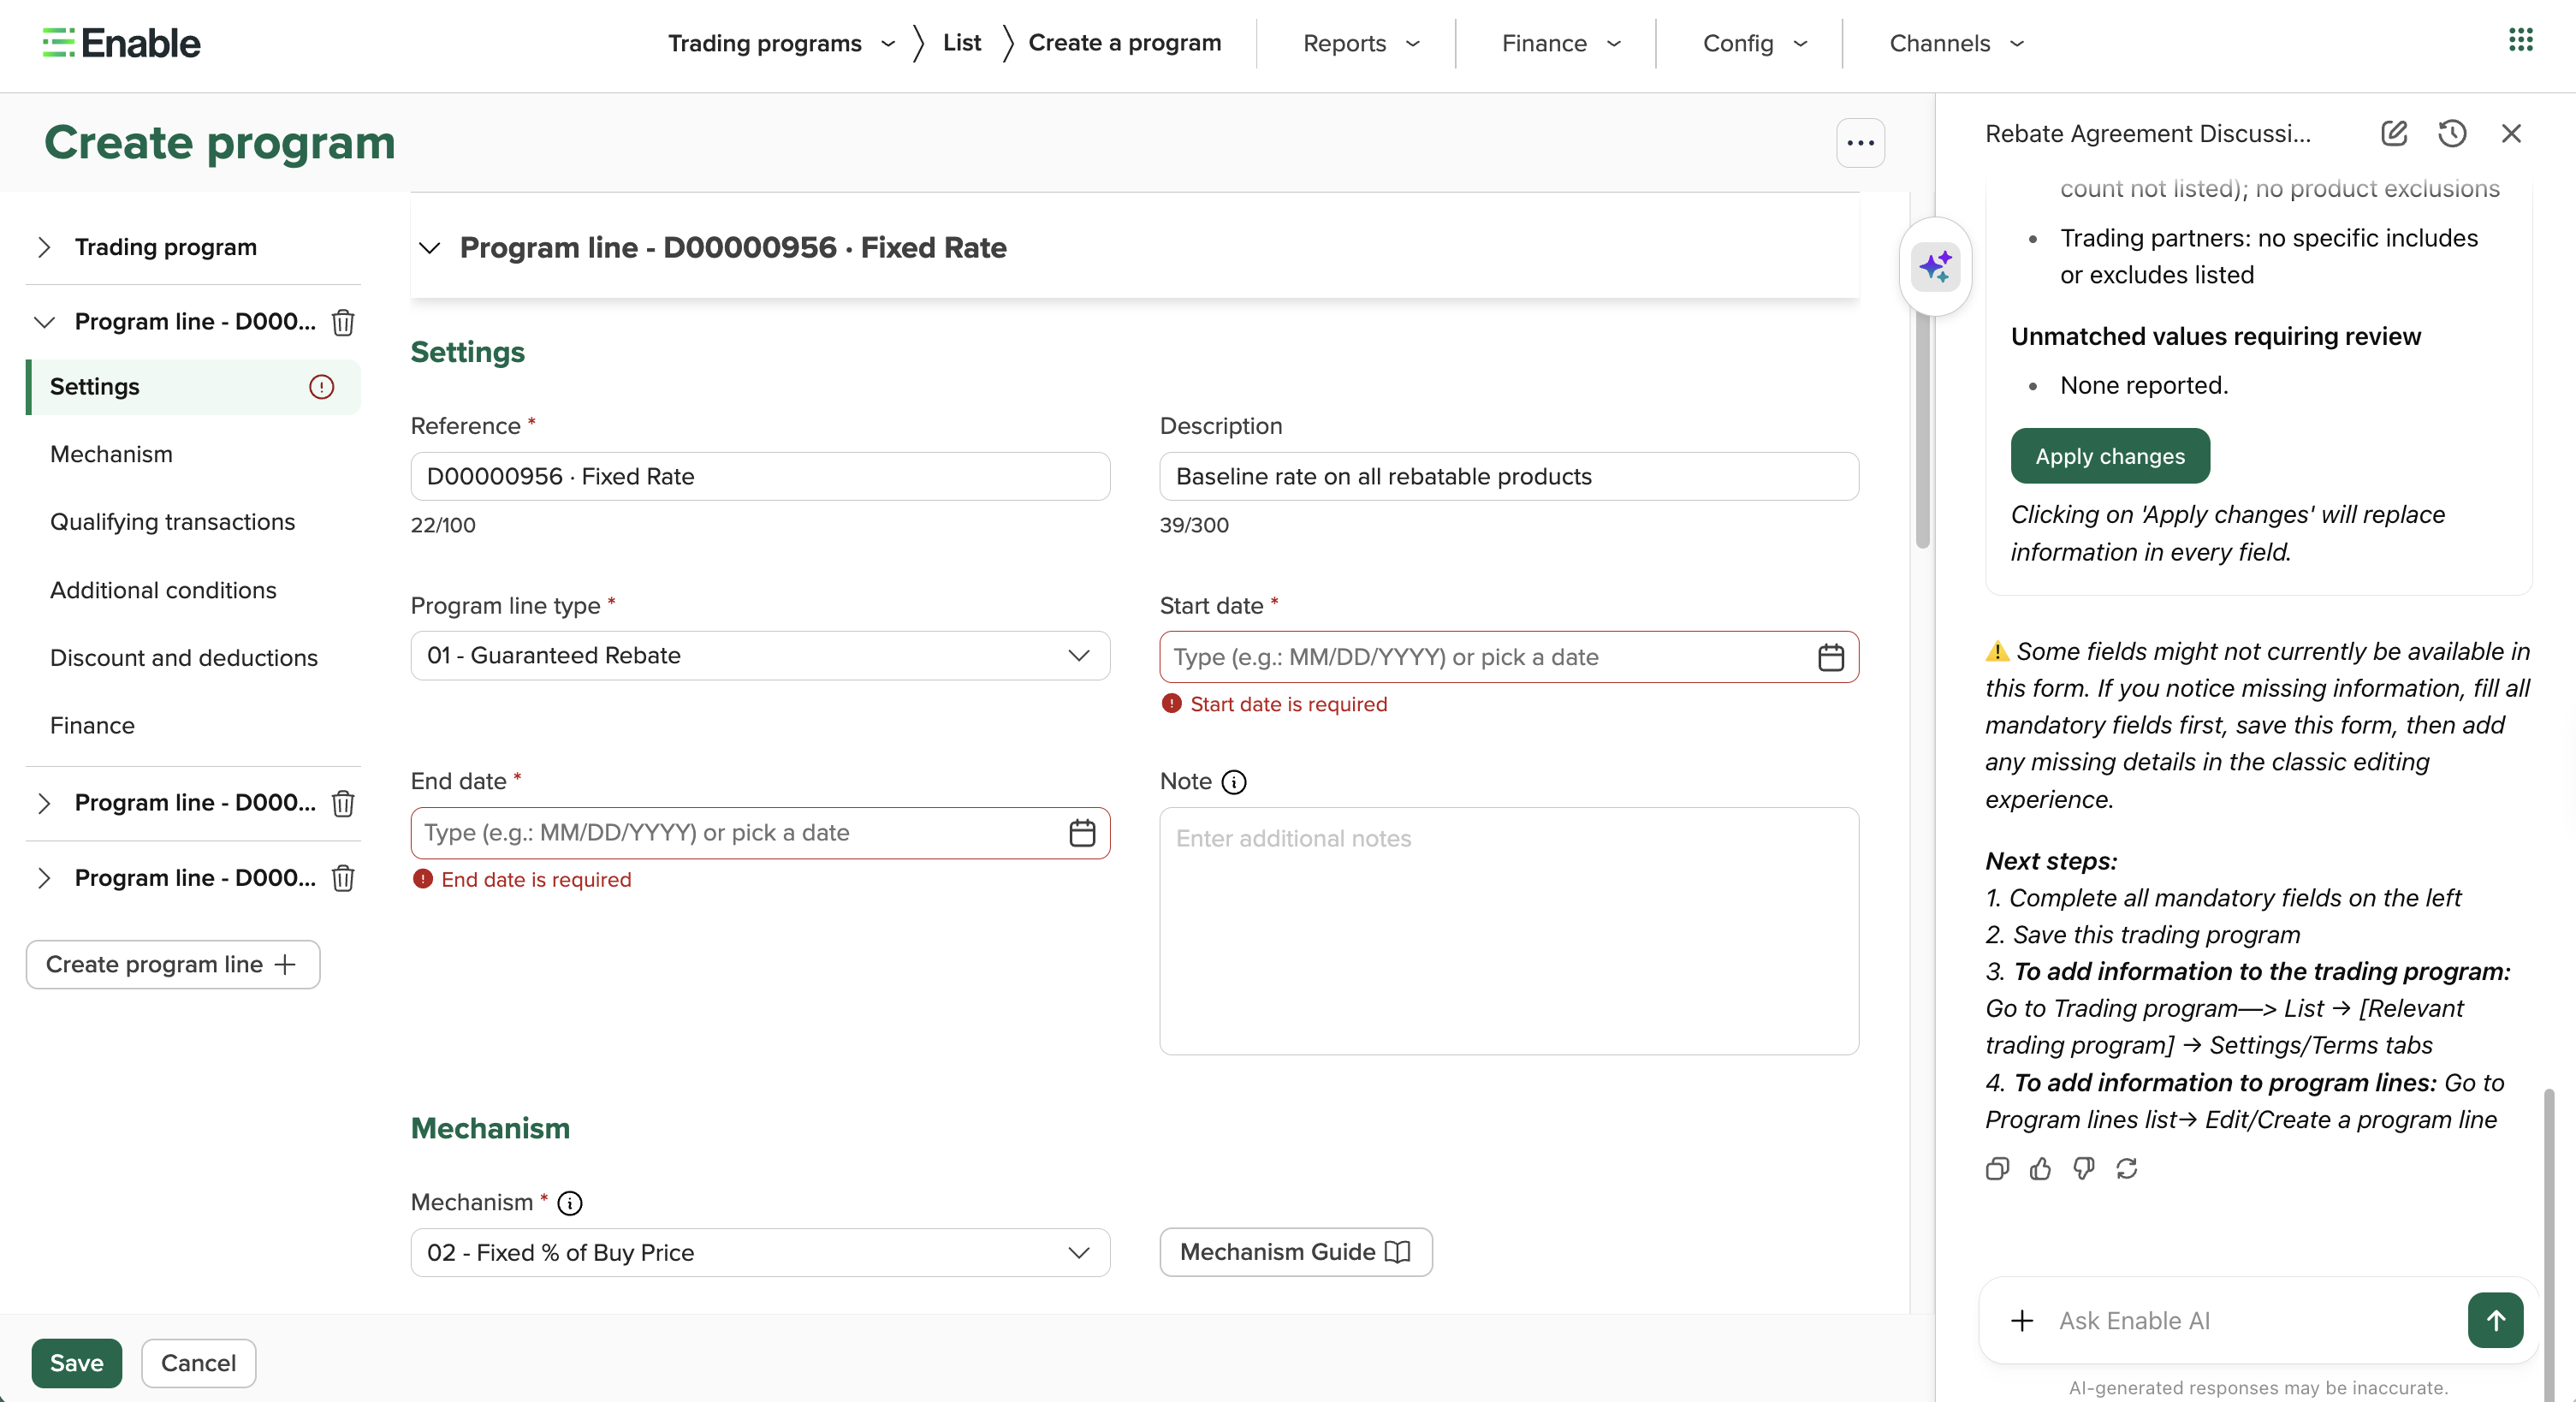2576x1402 pixels.
Task: Open End date calendar picker
Action: coord(1082,833)
